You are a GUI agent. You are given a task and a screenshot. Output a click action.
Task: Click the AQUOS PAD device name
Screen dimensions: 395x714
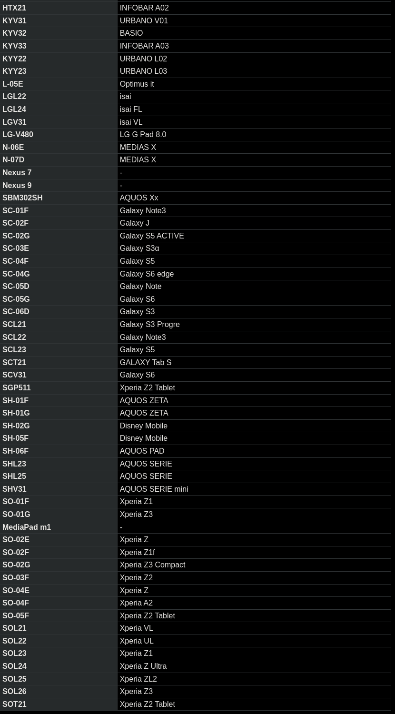click(142, 451)
